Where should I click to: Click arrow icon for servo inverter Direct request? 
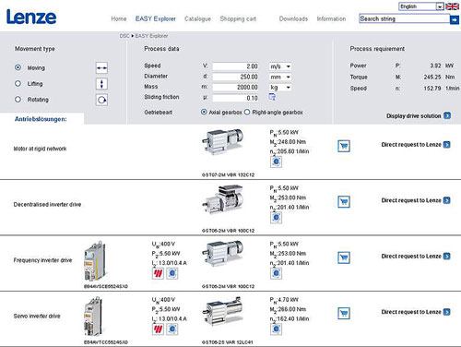[x=447, y=312]
